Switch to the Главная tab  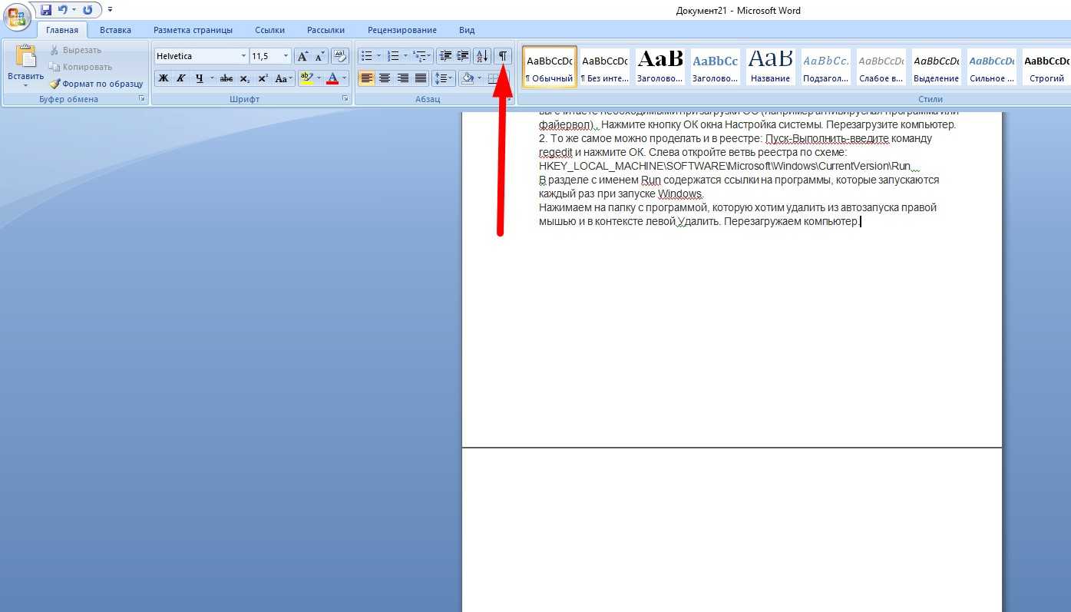(61, 30)
